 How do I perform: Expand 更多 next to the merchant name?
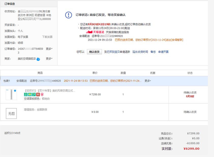coord(49,59)
